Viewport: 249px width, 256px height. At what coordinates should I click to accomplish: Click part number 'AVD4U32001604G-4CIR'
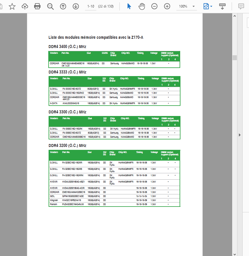73,188
